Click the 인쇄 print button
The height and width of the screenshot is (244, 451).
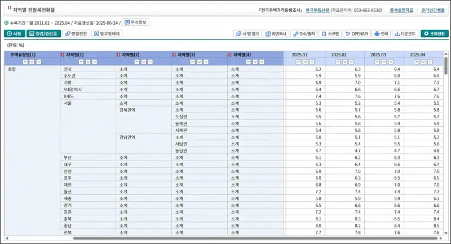click(381, 34)
